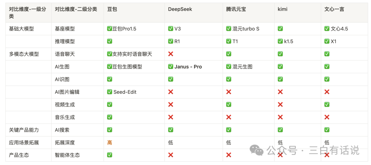Viewport: 371px width, 165px height.
Task: Click 豆包 green check in 音乐生成 row
Action: pos(110,117)
